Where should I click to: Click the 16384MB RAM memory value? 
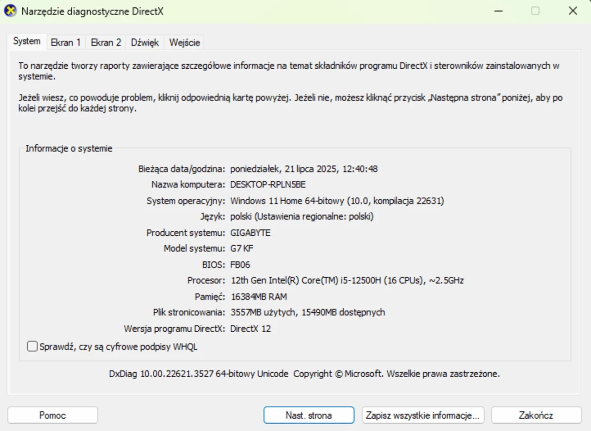(x=259, y=297)
